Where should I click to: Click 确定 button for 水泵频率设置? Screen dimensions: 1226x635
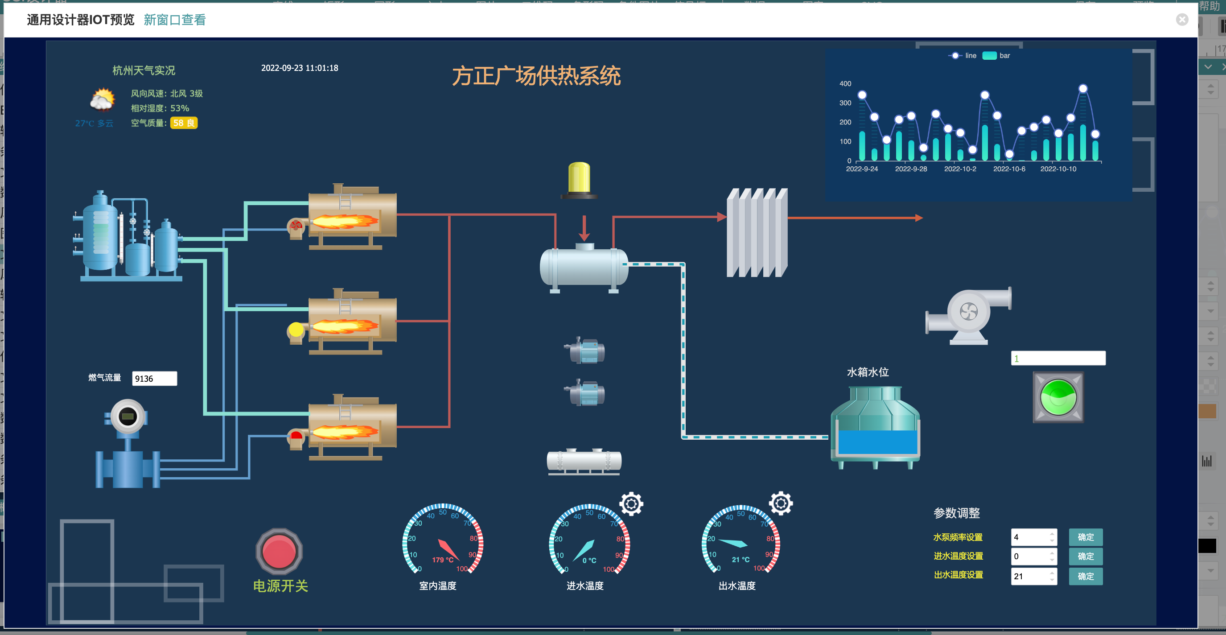(x=1085, y=537)
